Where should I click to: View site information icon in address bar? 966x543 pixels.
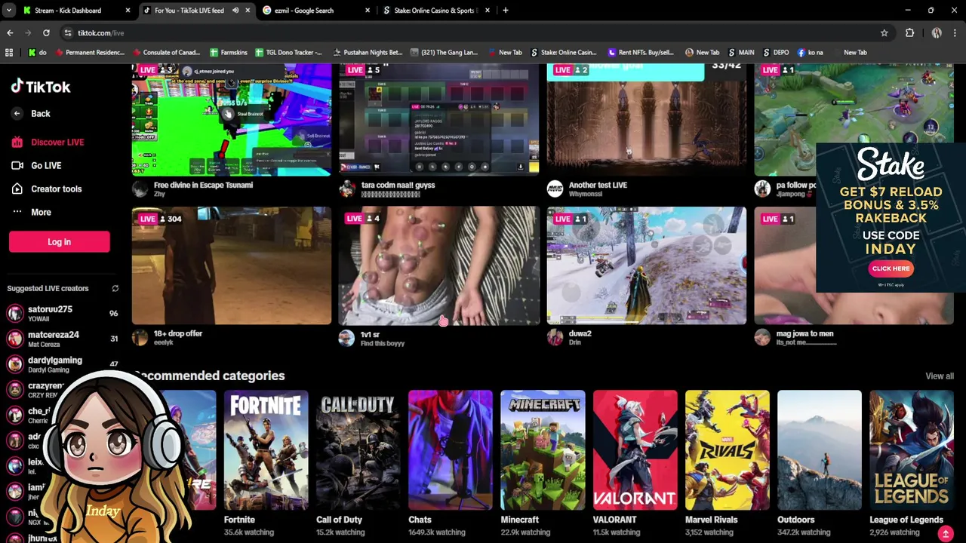[68, 33]
